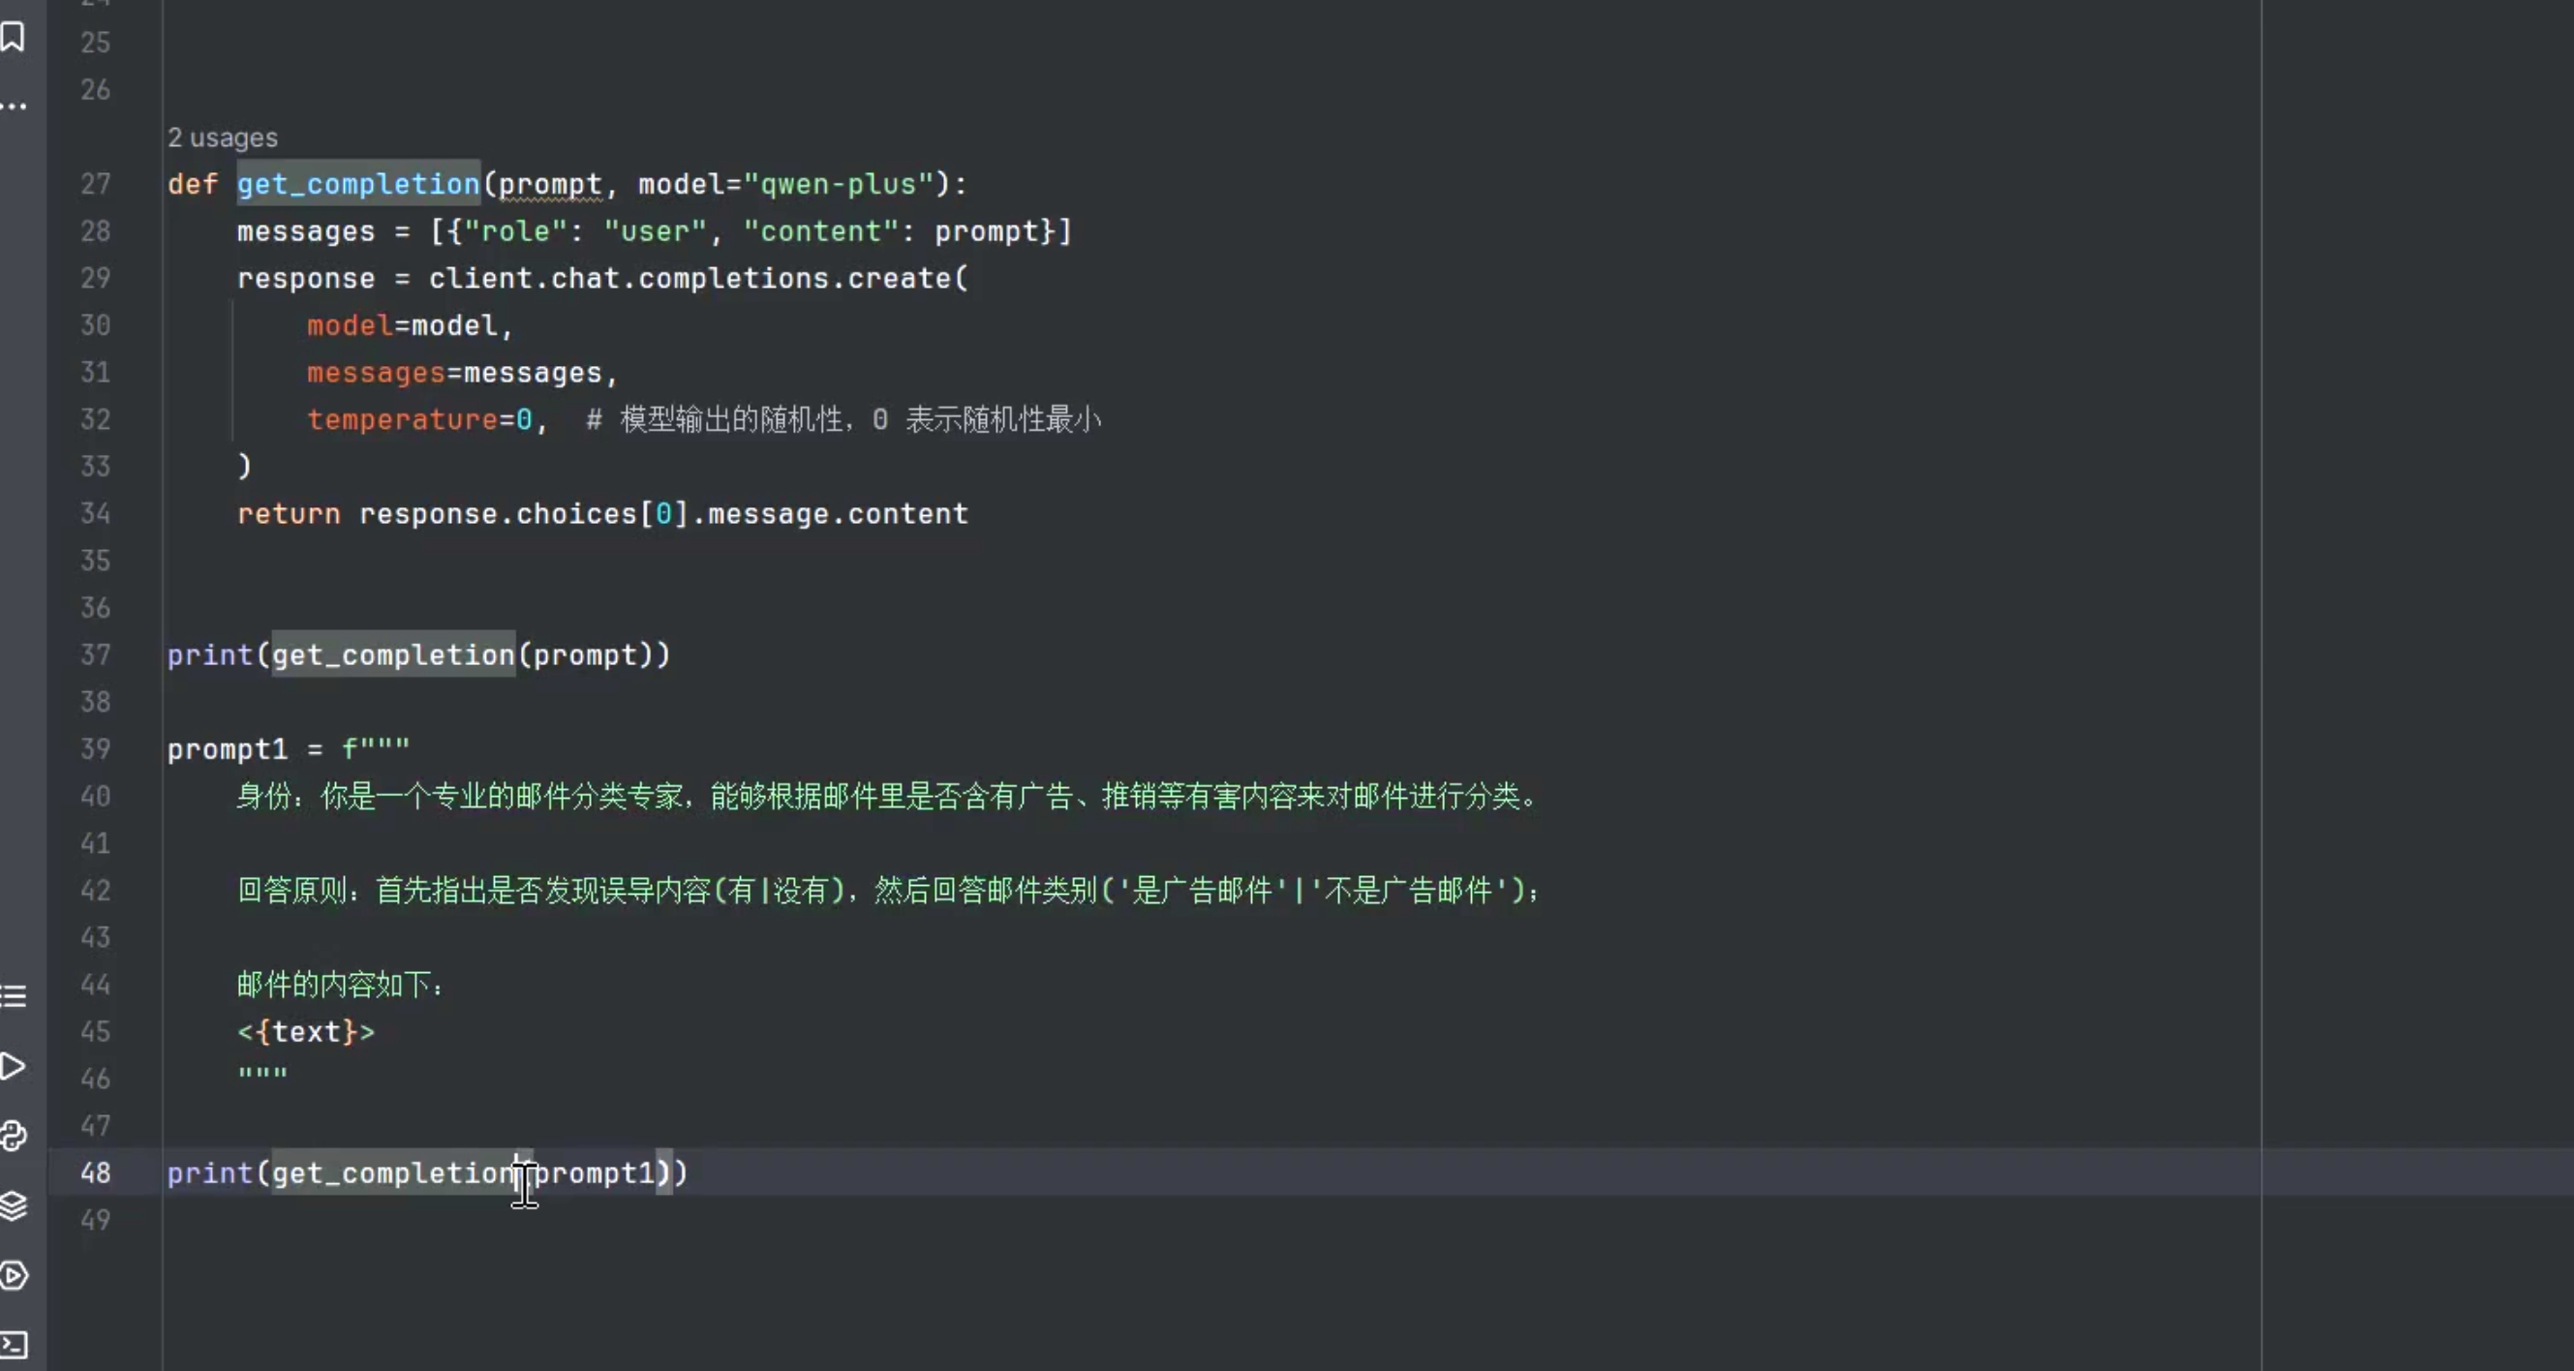Open the Terminal tool window

click(13, 1345)
